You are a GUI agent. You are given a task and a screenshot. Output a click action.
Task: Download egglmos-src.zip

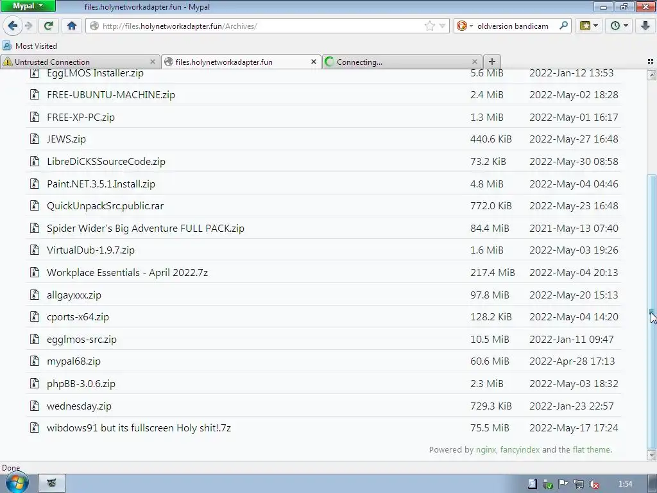point(81,339)
